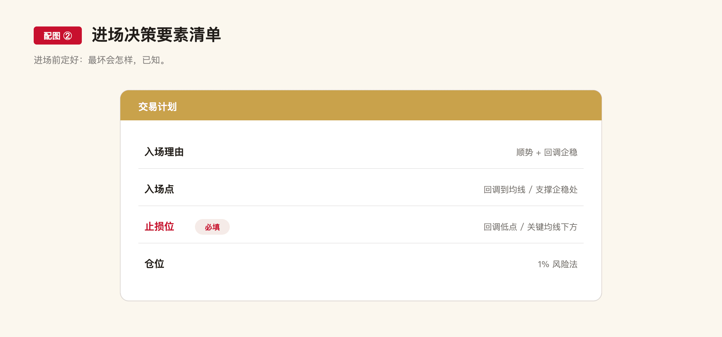Select the 入场理由 row label

[164, 152]
